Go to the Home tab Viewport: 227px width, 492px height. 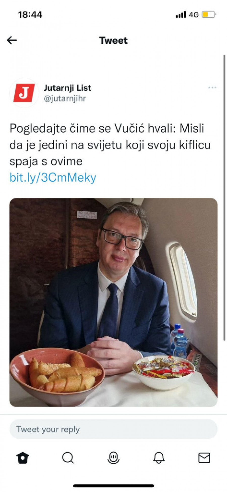pos(23,458)
